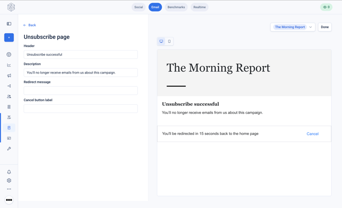342x208 pixels.
Task: Click the Cancel link in preview
Action: (x=312, y=134)
